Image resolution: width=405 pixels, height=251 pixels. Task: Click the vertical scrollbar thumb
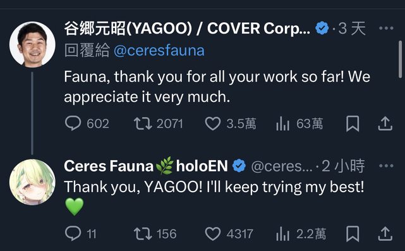(401, 59)
